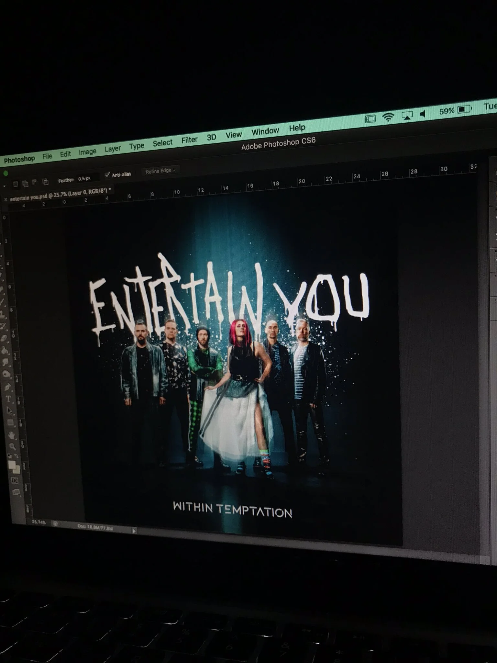This screenshot has width=497, height=663.
Task: Open the File menu
Action: tap(47, 156)
